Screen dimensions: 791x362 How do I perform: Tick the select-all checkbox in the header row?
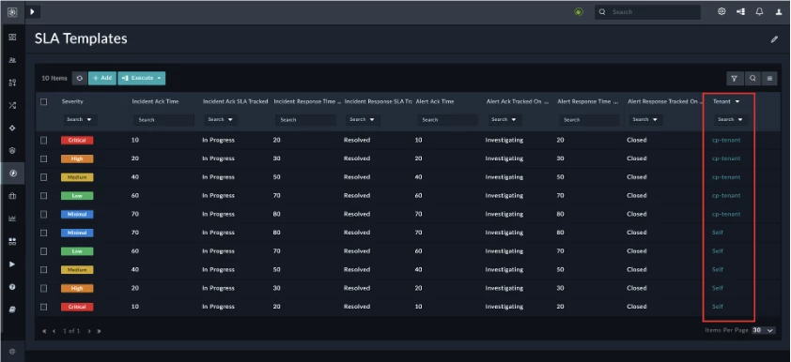[44, 101]
